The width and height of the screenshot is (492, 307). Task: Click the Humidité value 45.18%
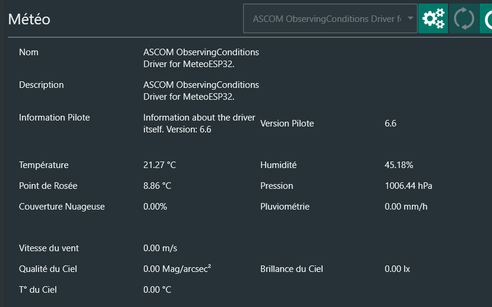pyautogui.click(x=399, y=165)
